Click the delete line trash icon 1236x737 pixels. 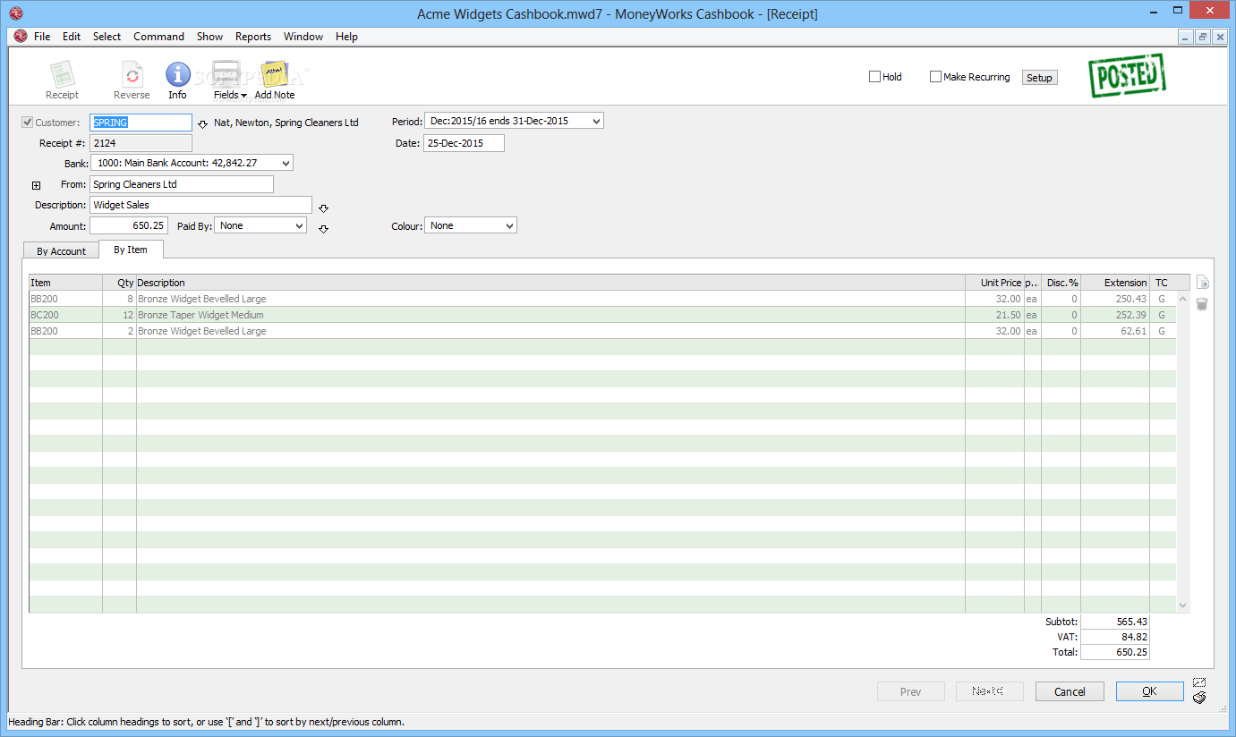(x=1202, y=304)
